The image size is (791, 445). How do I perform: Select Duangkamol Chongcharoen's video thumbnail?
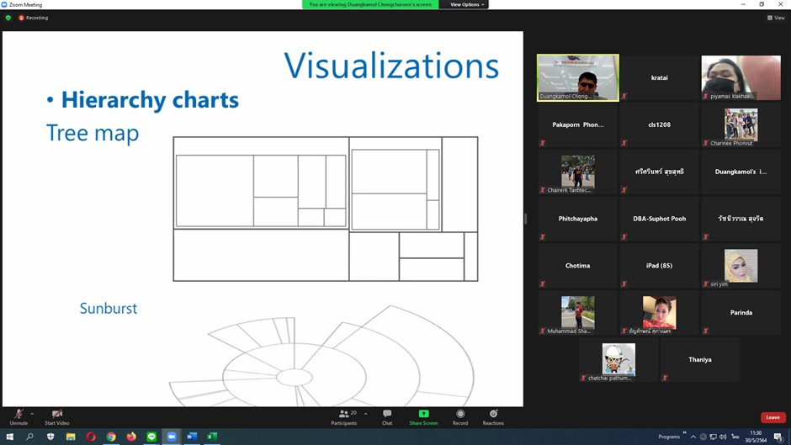pos(577,77)
